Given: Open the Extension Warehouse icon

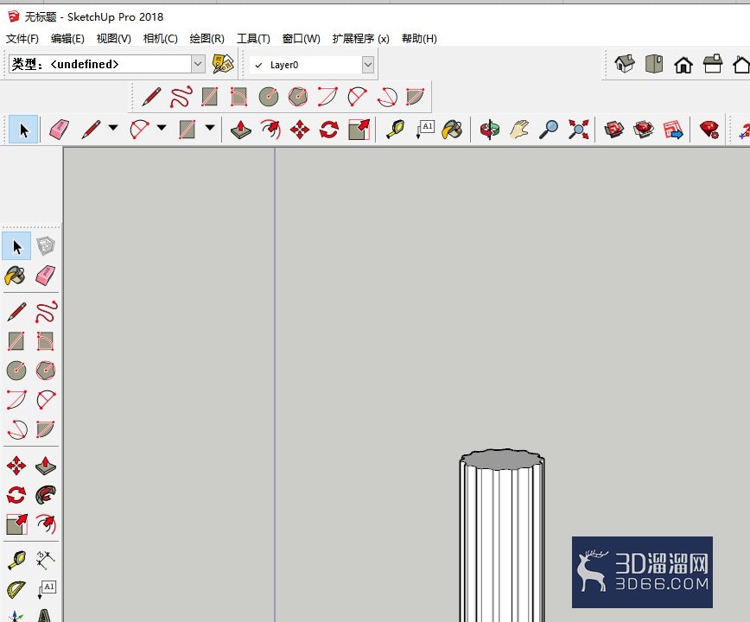Looking at the screenshot, I should click(x=644, y=130).
